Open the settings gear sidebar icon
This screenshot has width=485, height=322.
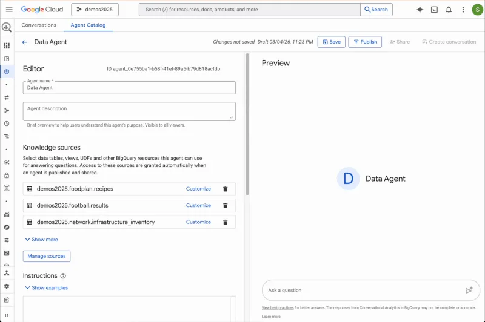7,286
